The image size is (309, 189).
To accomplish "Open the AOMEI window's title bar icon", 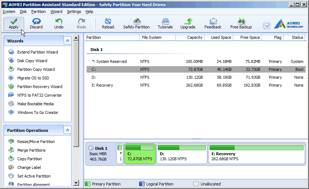I will click(5, 5).
